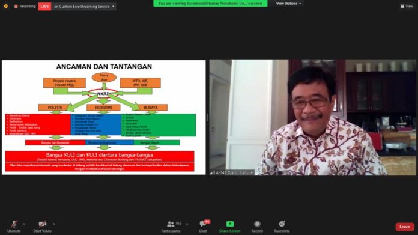Open the Custom Live Streaming Service dropdown
Viewport: 418px width, 235px height.
tap(84, 7)
